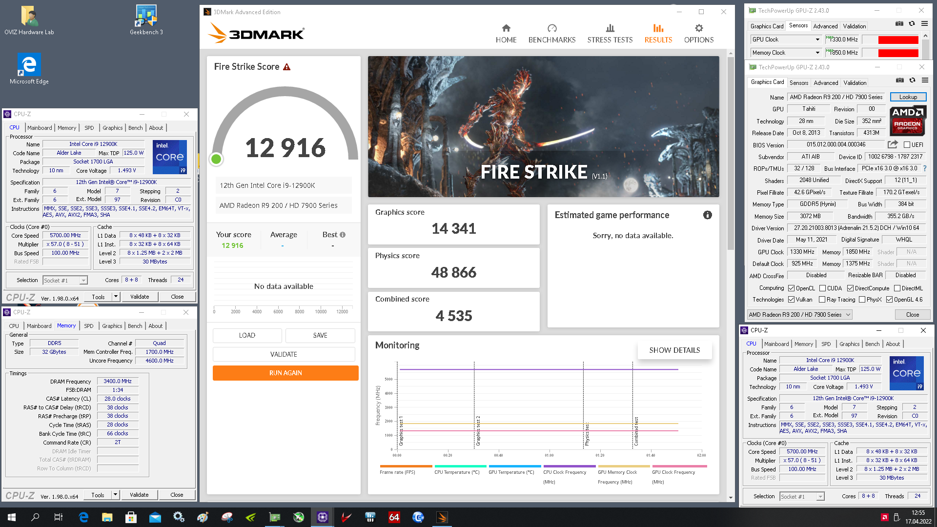Open File Explorer from taskbar

107,517
